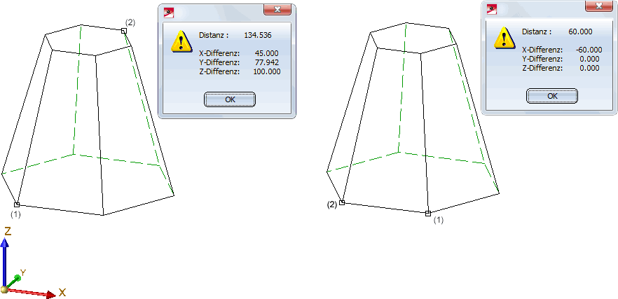This screenshot has height=299, width=618.
Task: Select point marker (2) on right pyramid base
Action: coord(342,202)
